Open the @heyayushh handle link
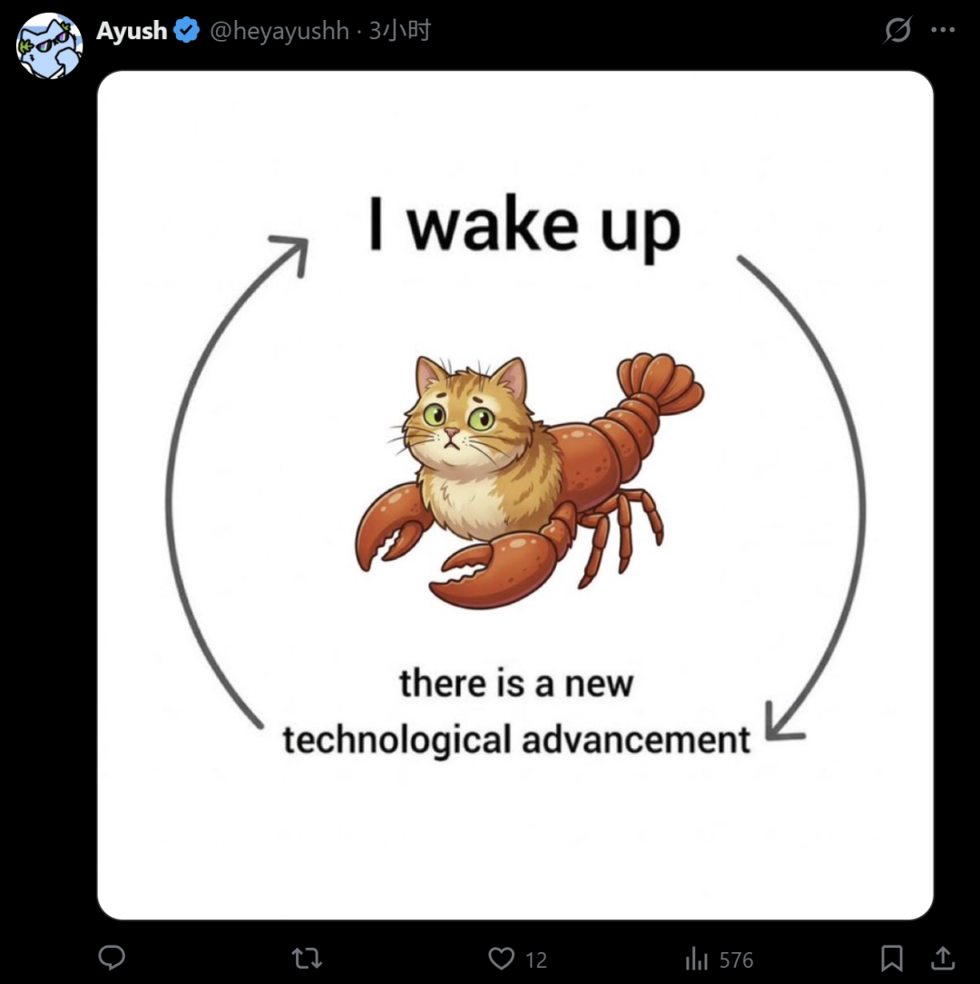 click(x=279, y=31)
